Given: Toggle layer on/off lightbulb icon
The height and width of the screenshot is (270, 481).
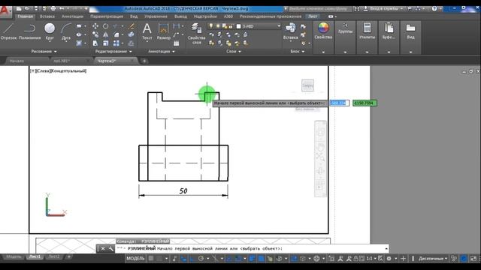Looking at the screenshot, I should tap(211, 26).
